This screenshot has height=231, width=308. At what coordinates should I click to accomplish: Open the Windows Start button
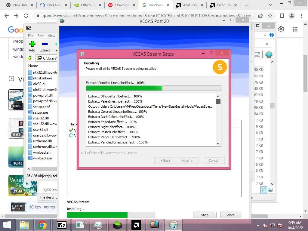(7, 225)
